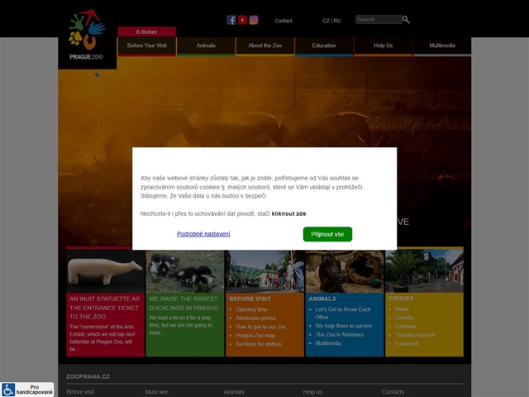Click the red E-ticket button
This screenshot has height=397, width=529.
tap(146, 31)
